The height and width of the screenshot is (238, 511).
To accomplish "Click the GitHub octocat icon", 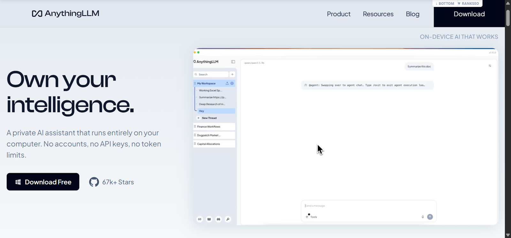I will [94, 182].
